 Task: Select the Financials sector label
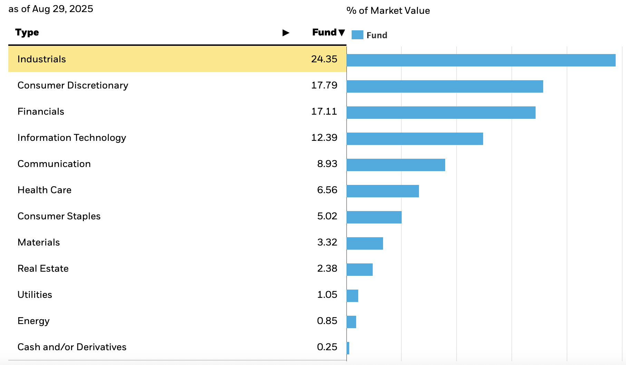pyautogui.click(x=41, y=112)
